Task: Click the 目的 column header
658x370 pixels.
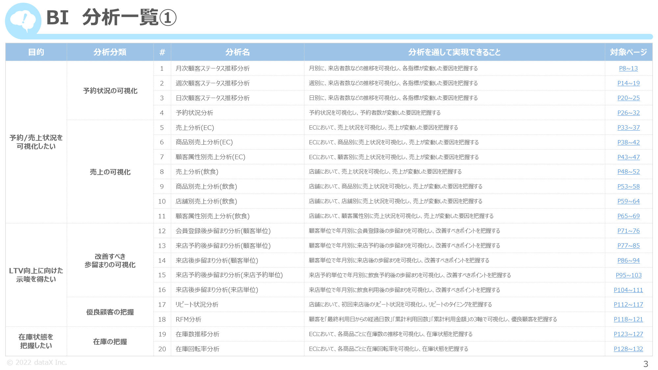Action: coord(36,52)
